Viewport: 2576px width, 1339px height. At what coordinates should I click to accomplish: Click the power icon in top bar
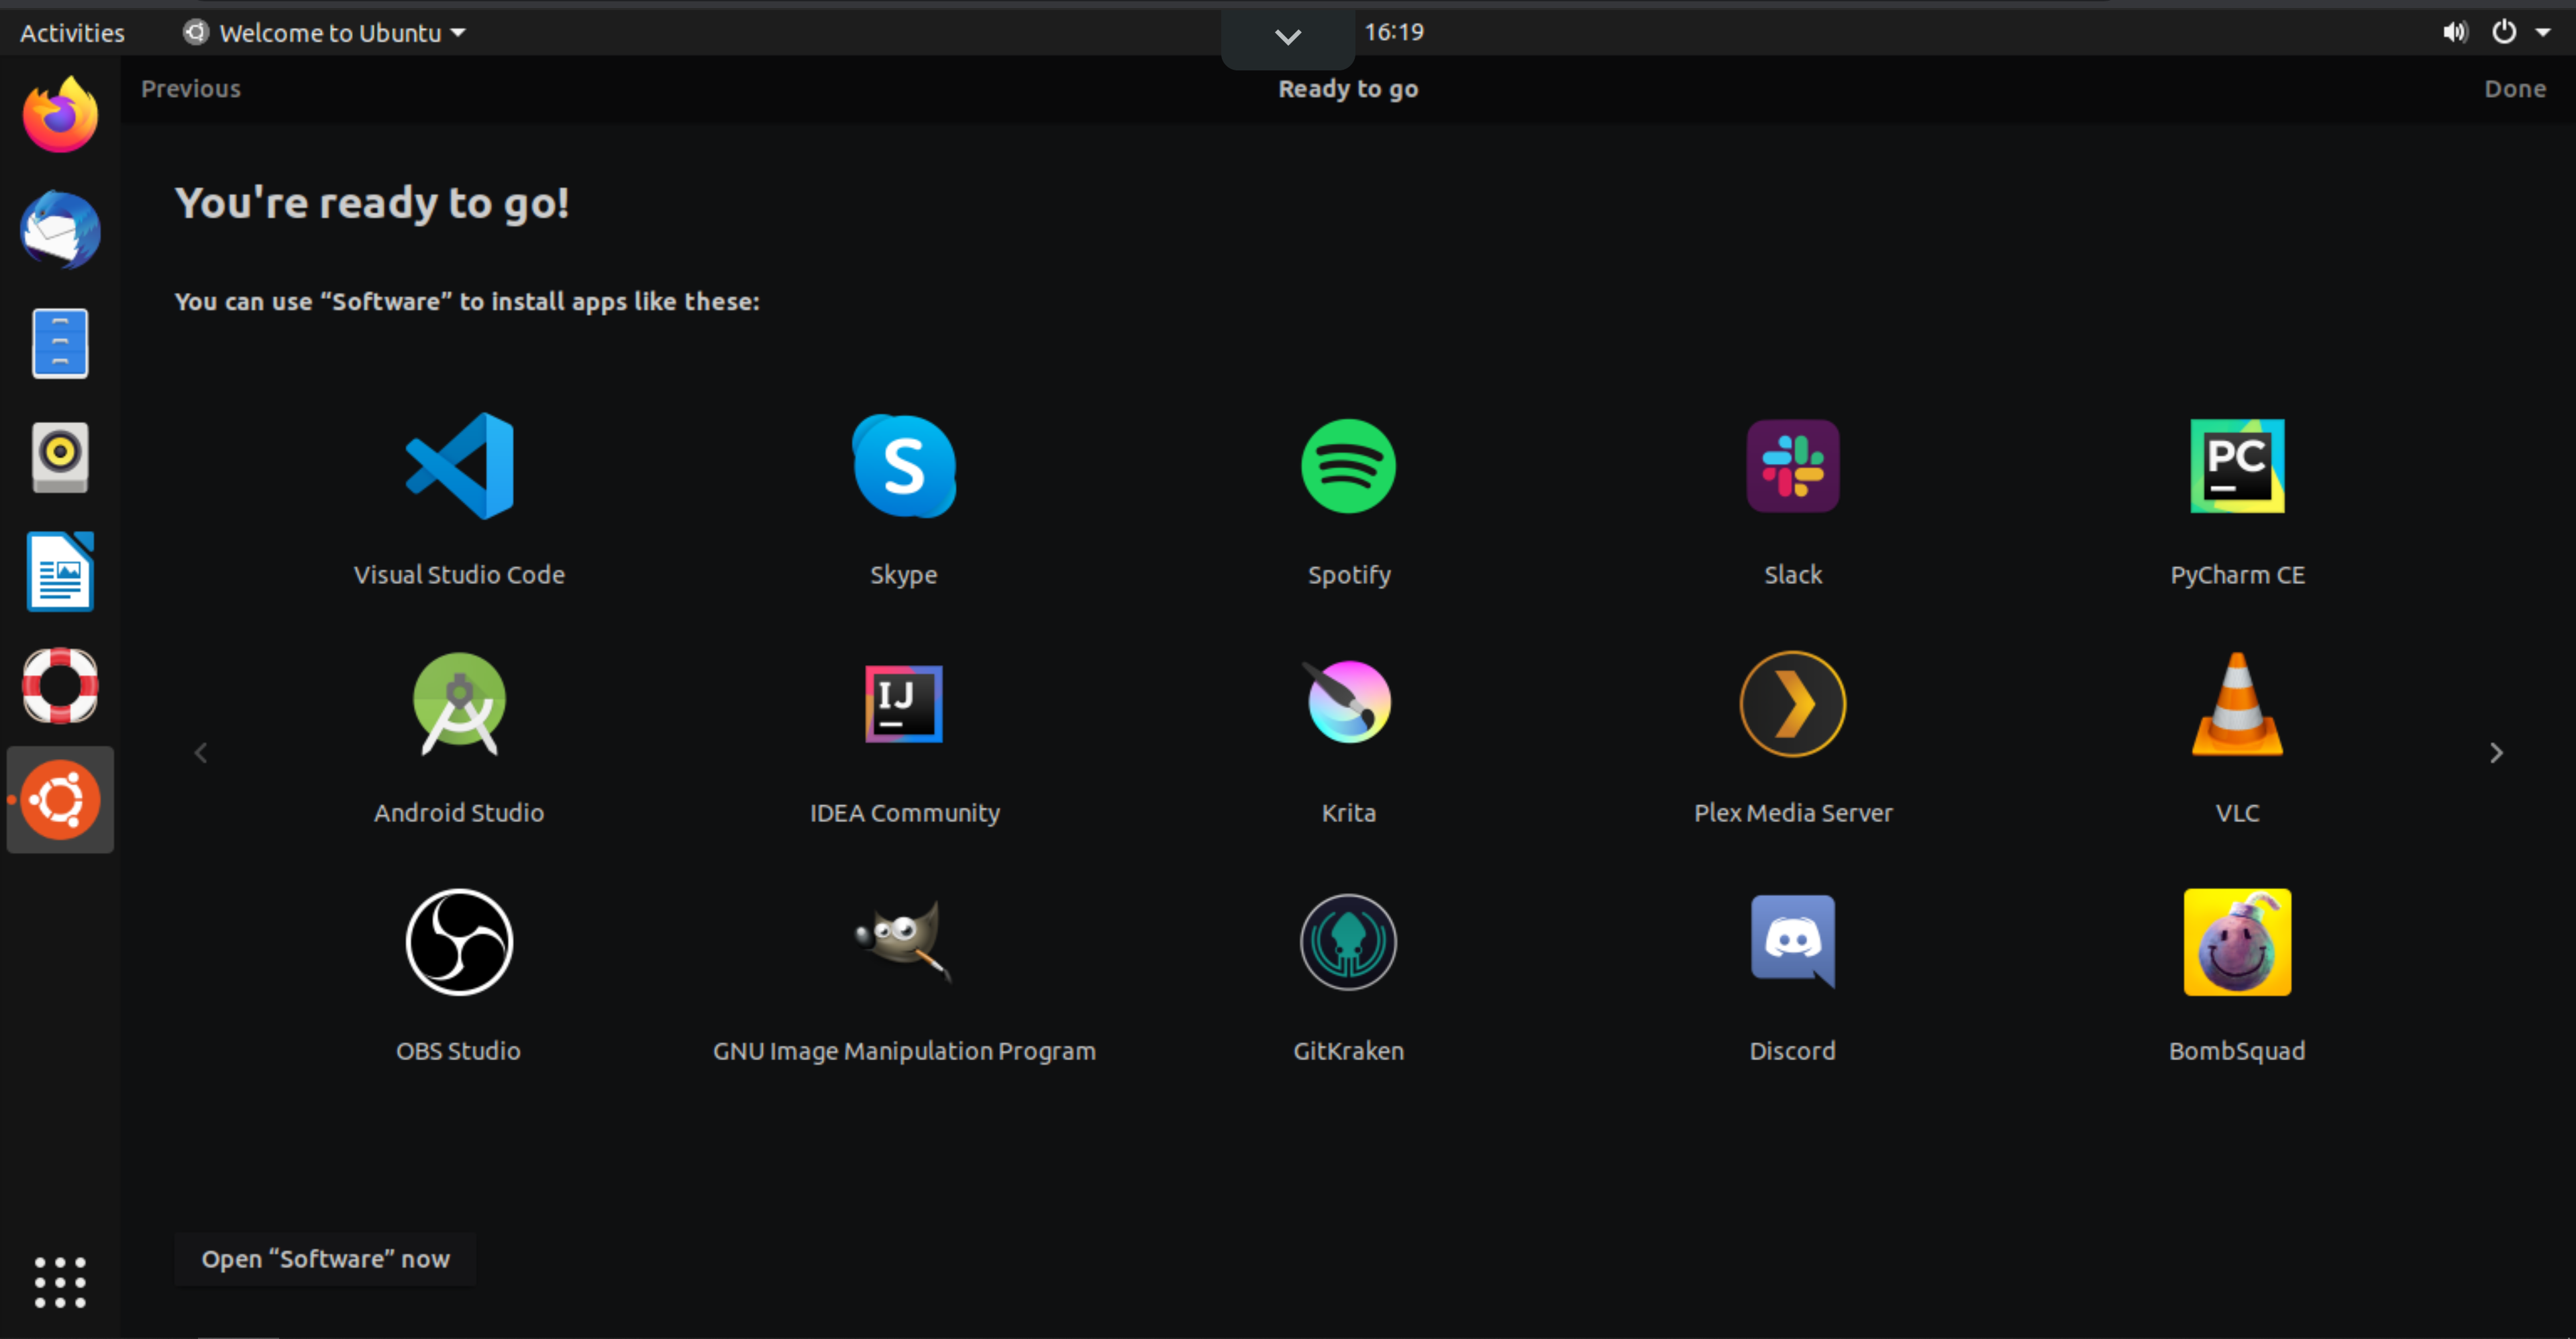(2504, 32)
